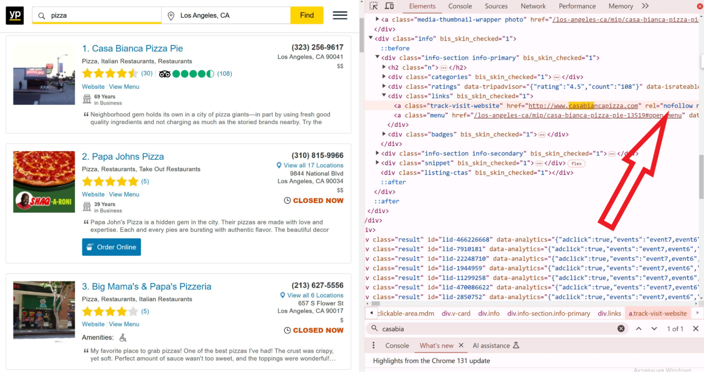Click Elements panel horizontal scrollbar
This screenshot has height=372, width=704.
click(376, 304)
